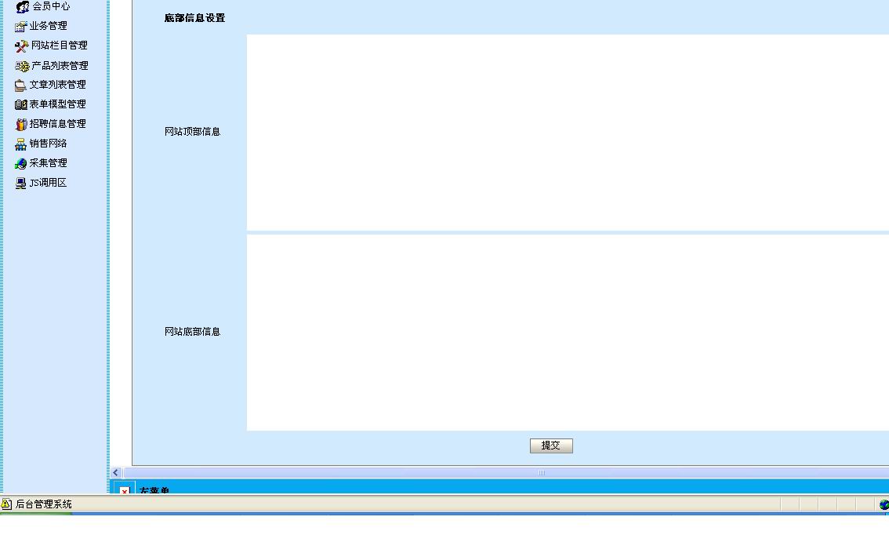Click the open-book icon beside 表单模型管理
This screenshot has width=889, height=553.
point(21,104)
